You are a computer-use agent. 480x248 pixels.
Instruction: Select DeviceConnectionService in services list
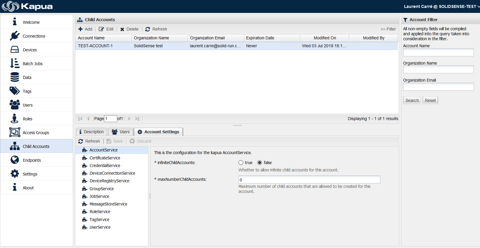(112, 173)
